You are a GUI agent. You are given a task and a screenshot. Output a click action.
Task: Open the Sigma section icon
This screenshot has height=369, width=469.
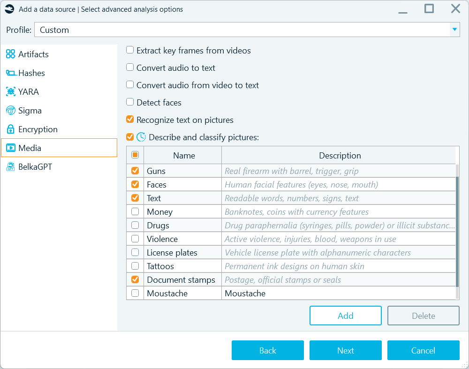click(x=10, y=110)
